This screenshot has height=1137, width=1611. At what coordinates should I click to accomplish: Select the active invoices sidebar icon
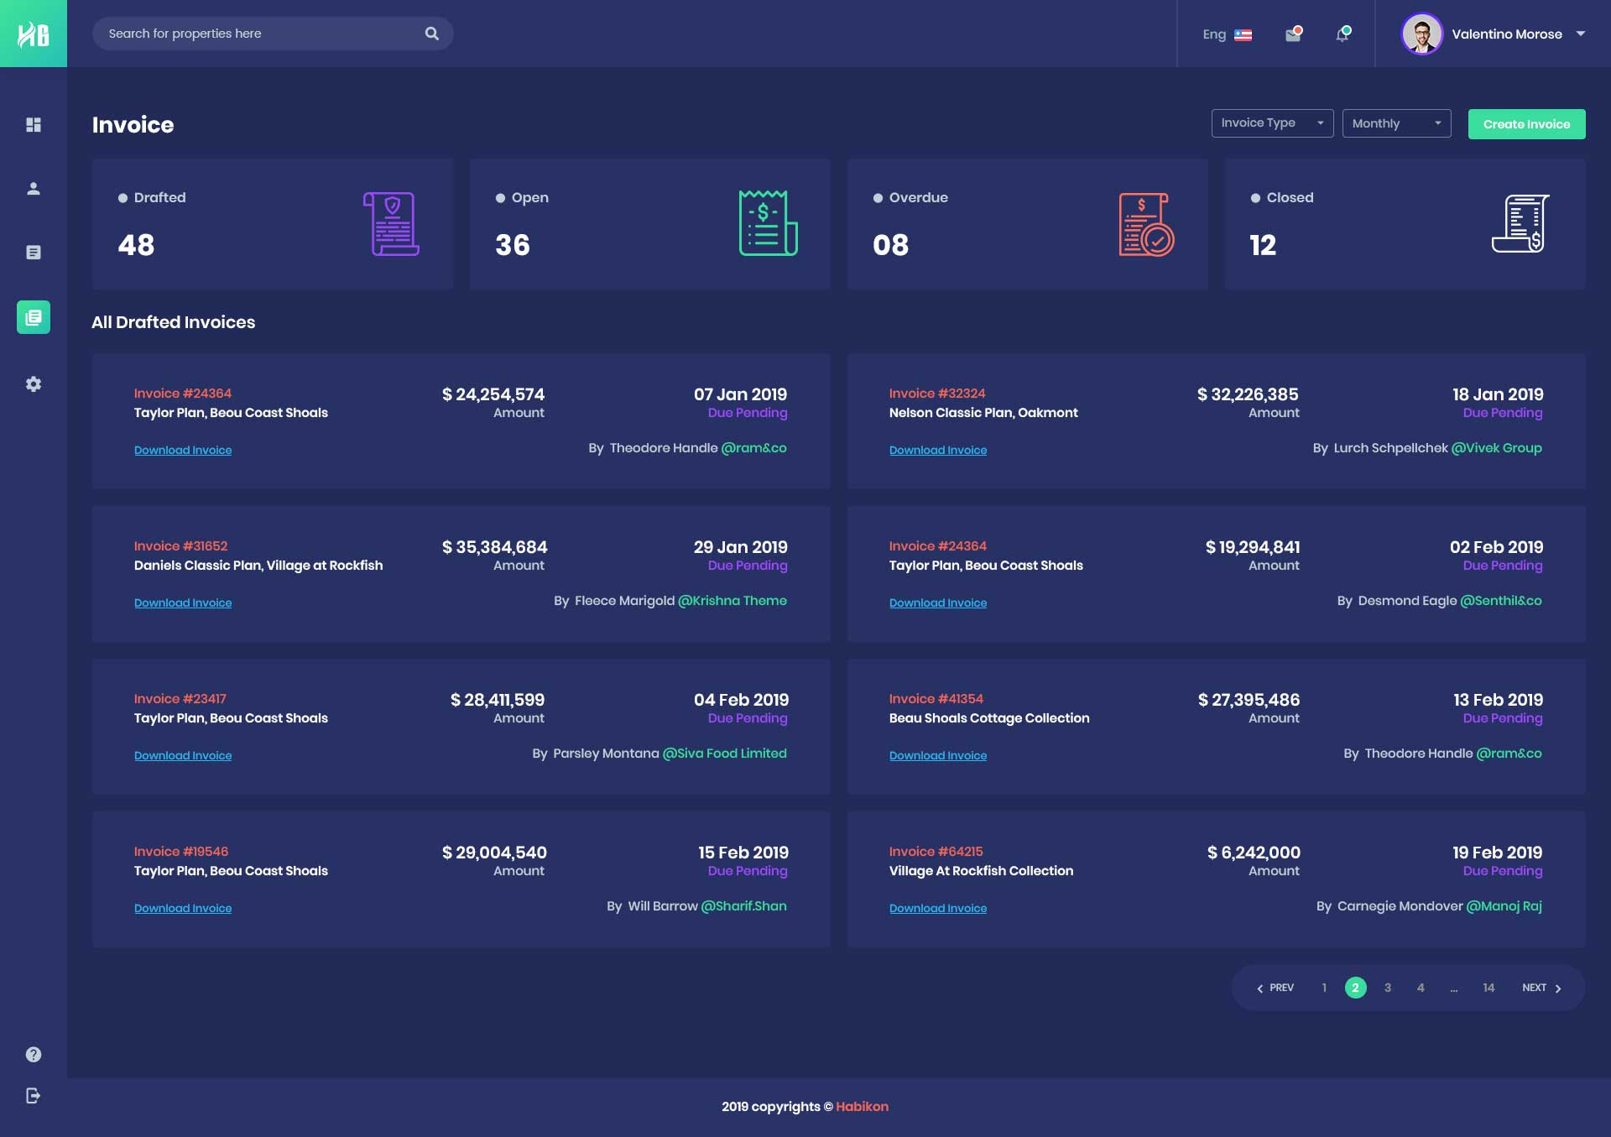click(34, 317)
